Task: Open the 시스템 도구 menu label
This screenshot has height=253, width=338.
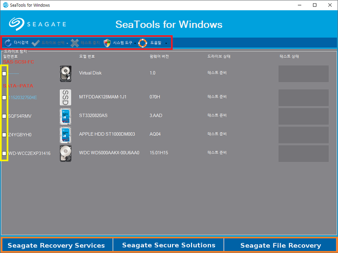Action: [122, 42]
